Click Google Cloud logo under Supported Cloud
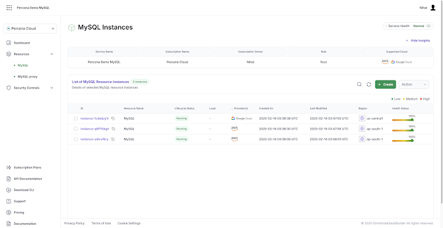The height and width of the screenshot is (228, 443). [401, 62]
